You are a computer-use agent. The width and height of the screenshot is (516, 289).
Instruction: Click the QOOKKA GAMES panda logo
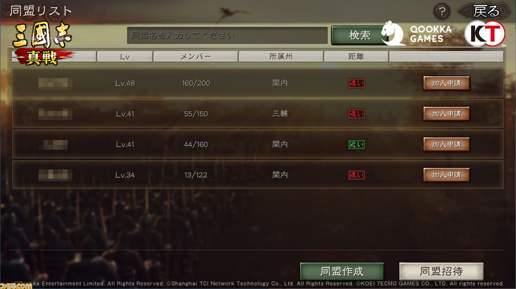[416, 33]
